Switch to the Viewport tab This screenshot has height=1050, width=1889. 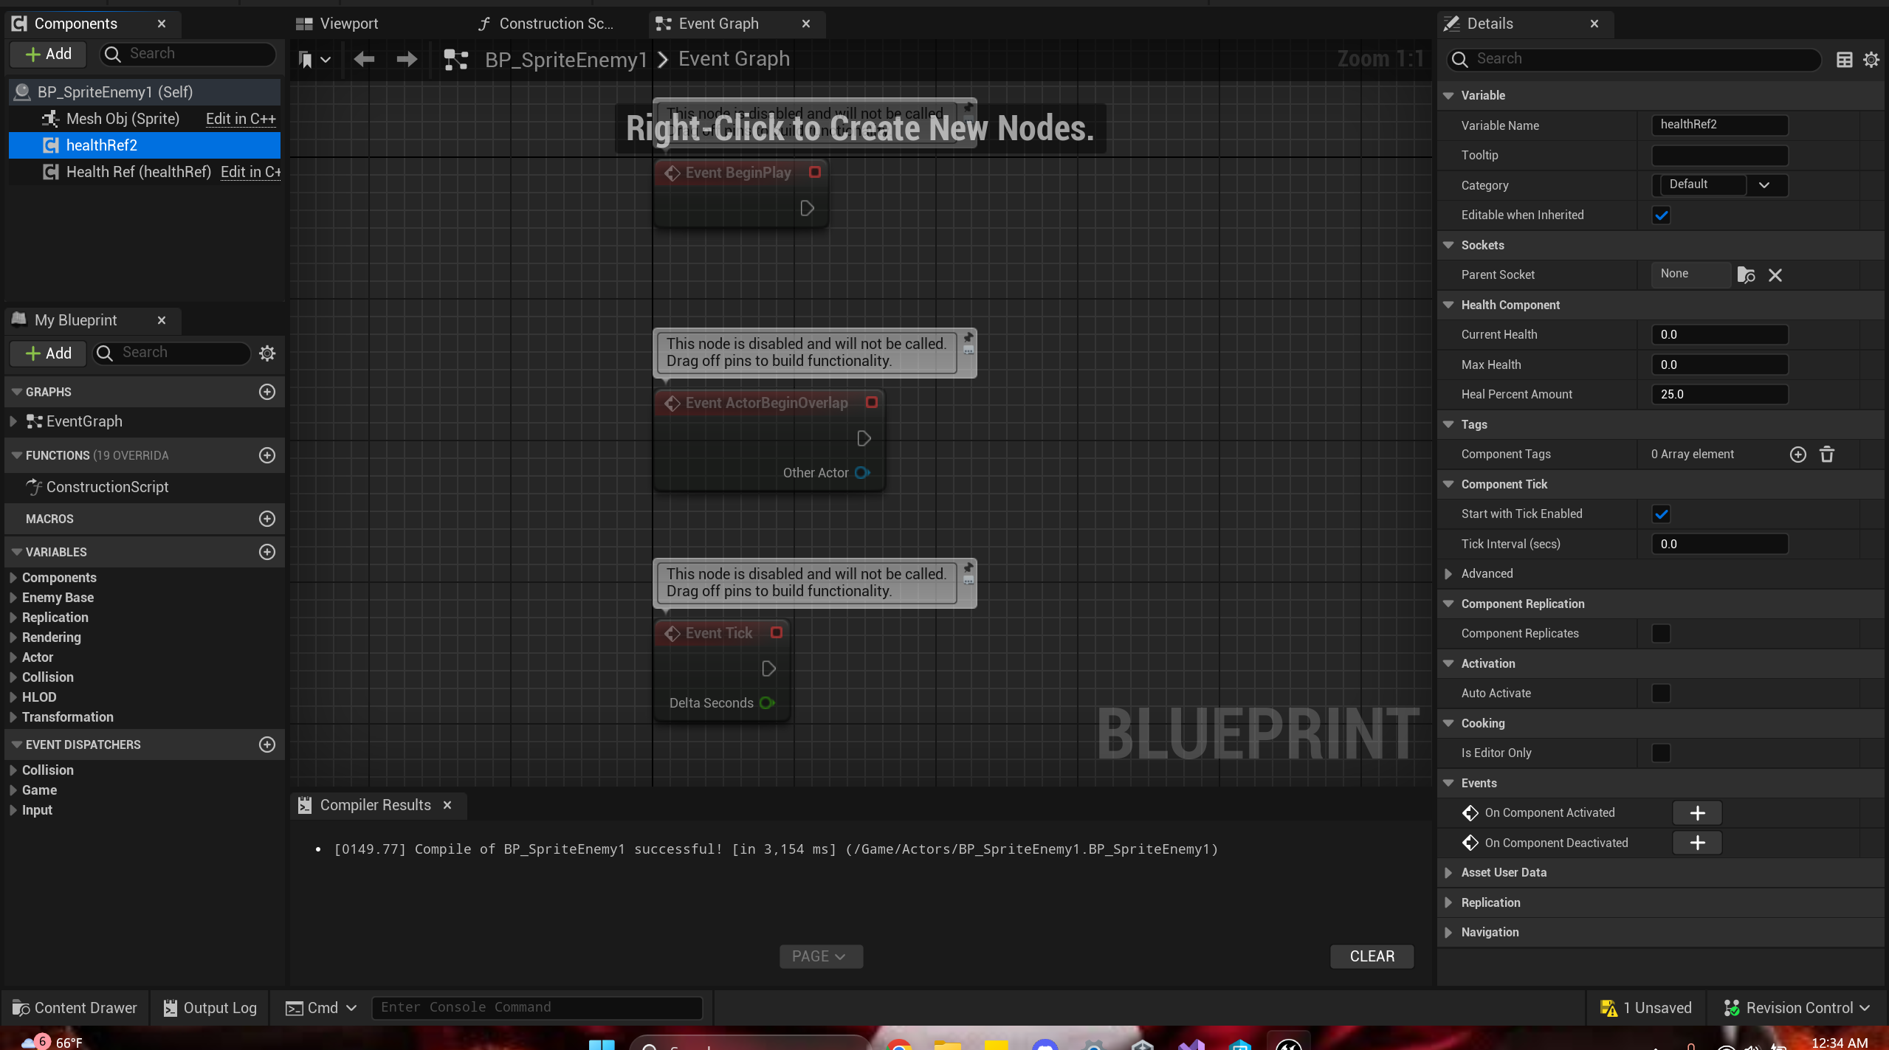[348, 24]
